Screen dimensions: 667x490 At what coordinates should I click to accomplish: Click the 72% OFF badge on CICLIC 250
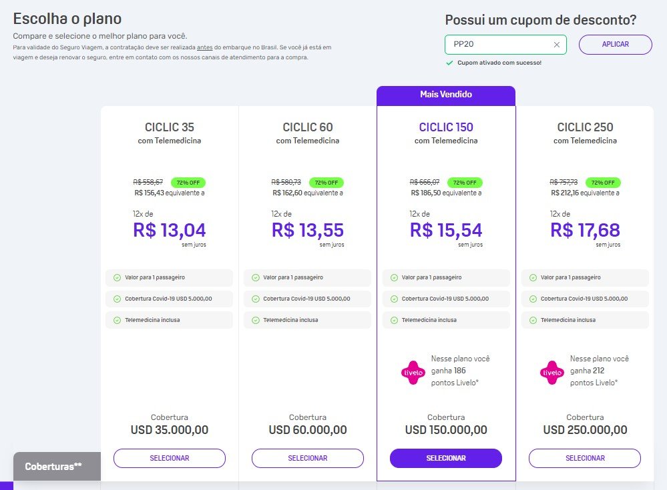(603, 183)
